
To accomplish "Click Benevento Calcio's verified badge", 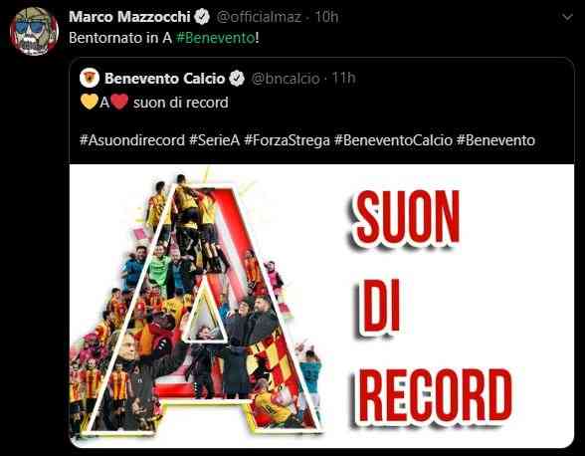I will pyautogui.click(x=237, y=79).
